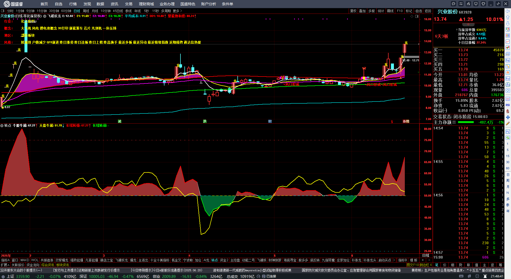Open the 侧边栏 sidebar toggle at bottom
The image size is (511, 279).
click(x=426, y=265)
